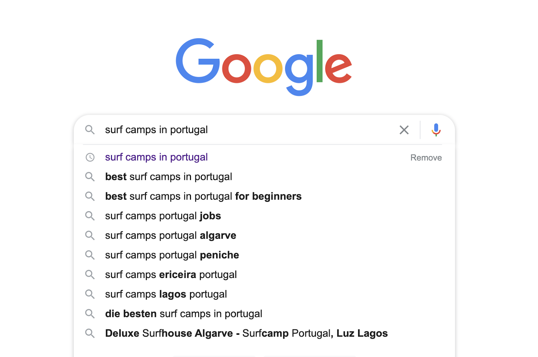This screenshot has width=538, height=357.
Task: Click search icon next to 'surf camps portugal algarve'
Action: coord(90,235)
